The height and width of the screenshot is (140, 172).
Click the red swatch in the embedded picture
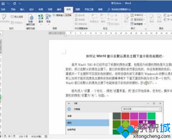(x=126, y=116)
